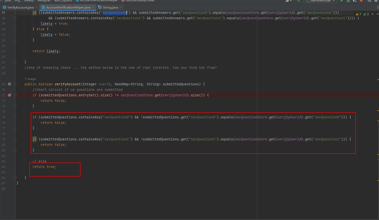Toggle fold marker at line 60 else
This screenshot has height=220, width=379.
click(x=15, y=29)
